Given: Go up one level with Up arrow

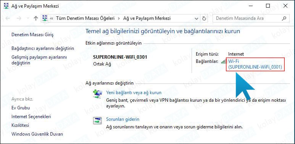Looking at the screenshot, I should 35,18.
